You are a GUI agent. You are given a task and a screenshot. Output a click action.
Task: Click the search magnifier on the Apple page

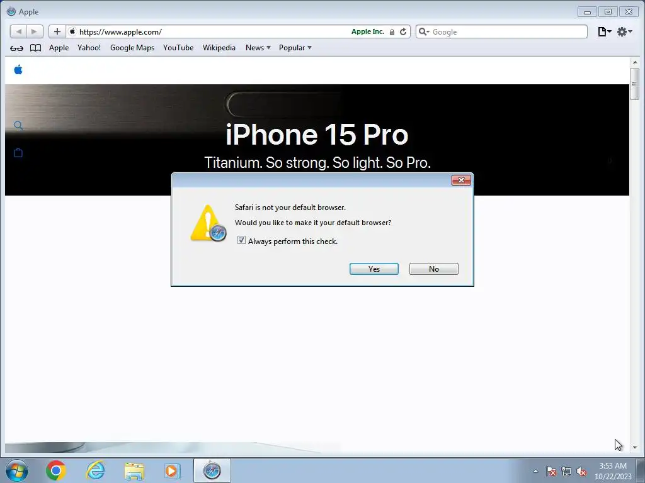click(x=18, y=125)
